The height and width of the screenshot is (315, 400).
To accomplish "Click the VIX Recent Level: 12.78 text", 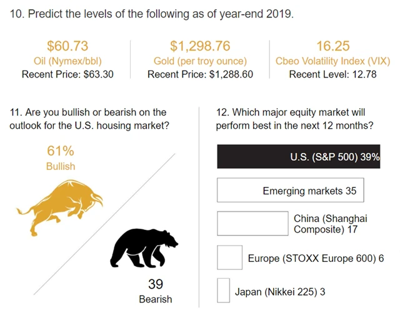I will coord(332,74).
